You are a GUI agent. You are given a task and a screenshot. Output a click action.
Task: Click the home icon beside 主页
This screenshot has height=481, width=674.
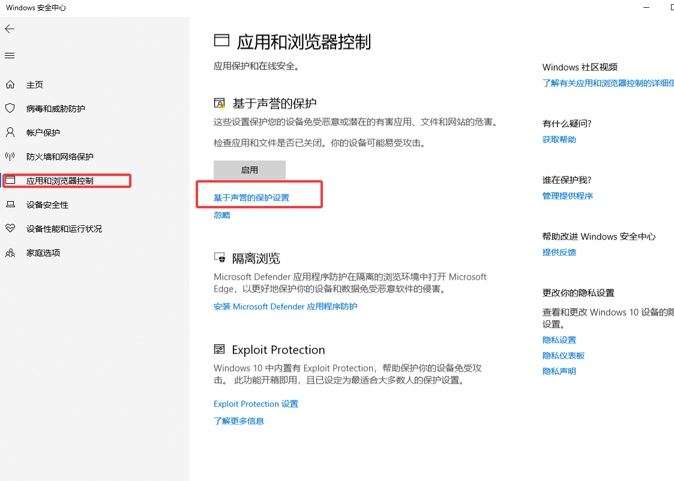[10, 84]
